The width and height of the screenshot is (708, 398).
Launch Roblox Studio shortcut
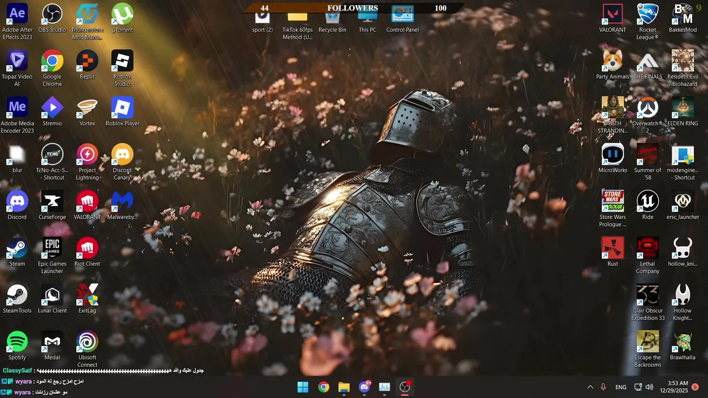click(122, 69)
